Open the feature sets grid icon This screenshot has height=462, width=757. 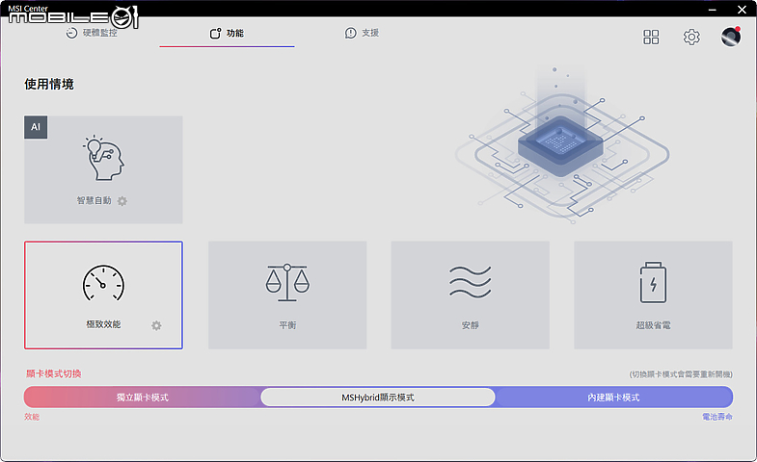pos(651,37)
